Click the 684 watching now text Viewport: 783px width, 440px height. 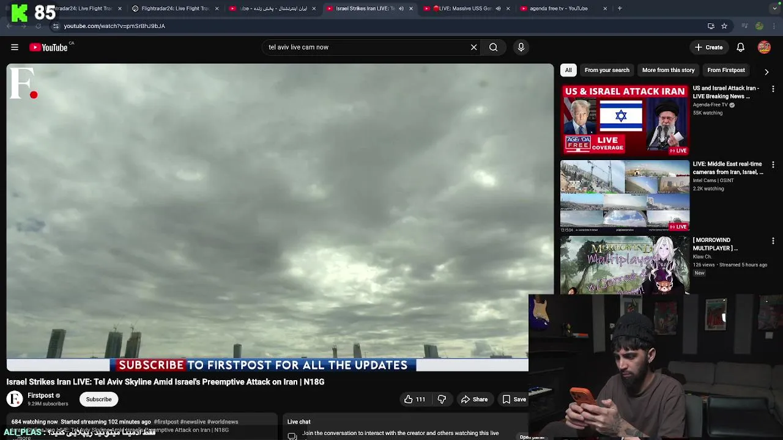(x=34, y=422)
